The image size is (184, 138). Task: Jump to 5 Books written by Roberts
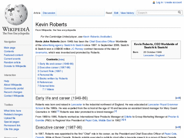coord(53,78)
